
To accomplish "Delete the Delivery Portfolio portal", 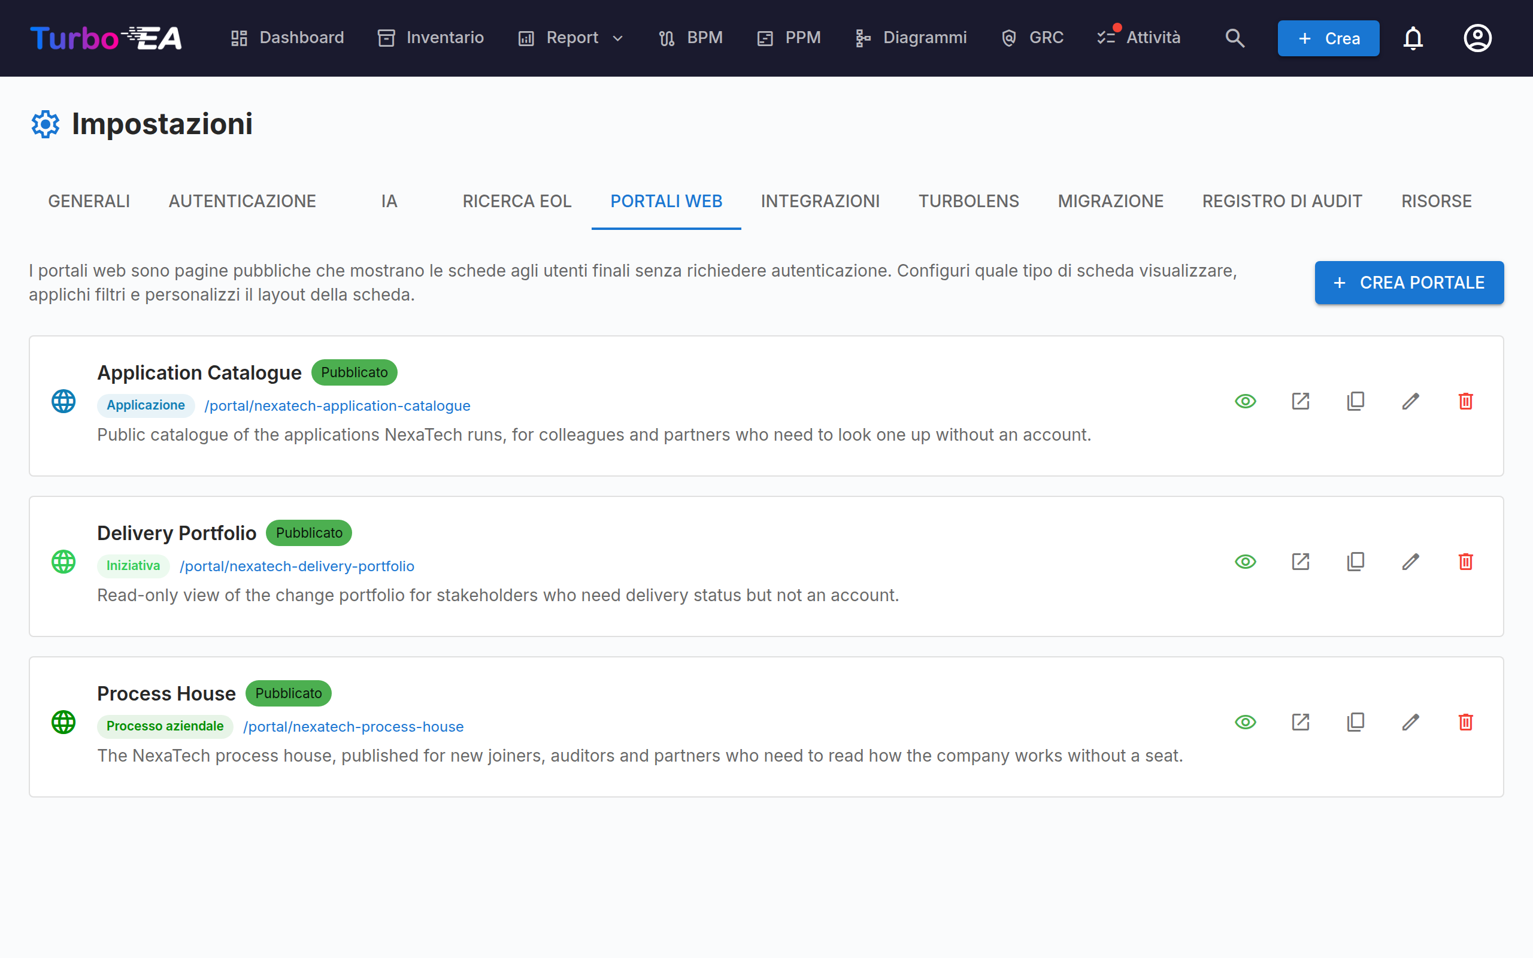I will 1466,562.
